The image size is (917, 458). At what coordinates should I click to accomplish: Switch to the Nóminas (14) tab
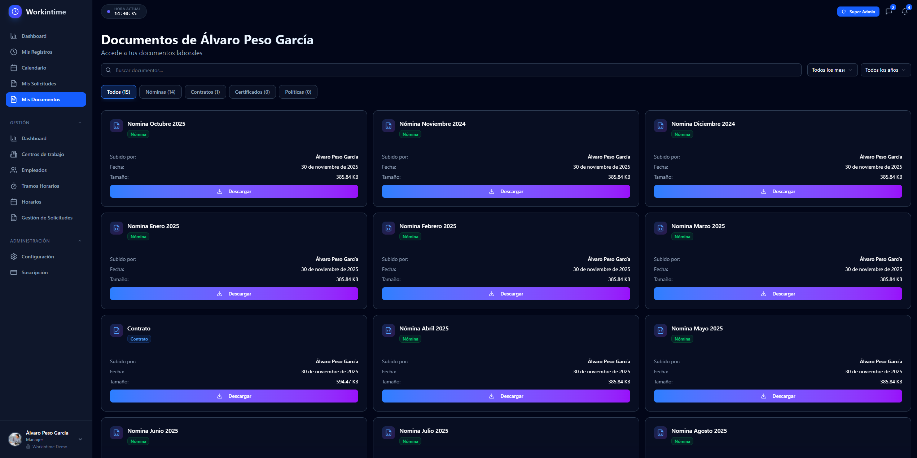[160, 92]
